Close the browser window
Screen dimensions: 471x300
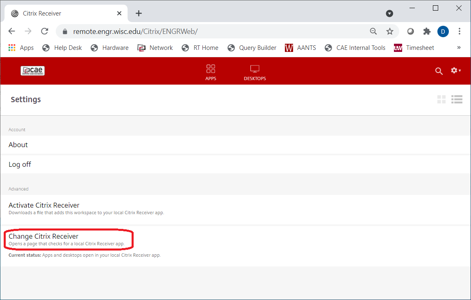point(459,8)
